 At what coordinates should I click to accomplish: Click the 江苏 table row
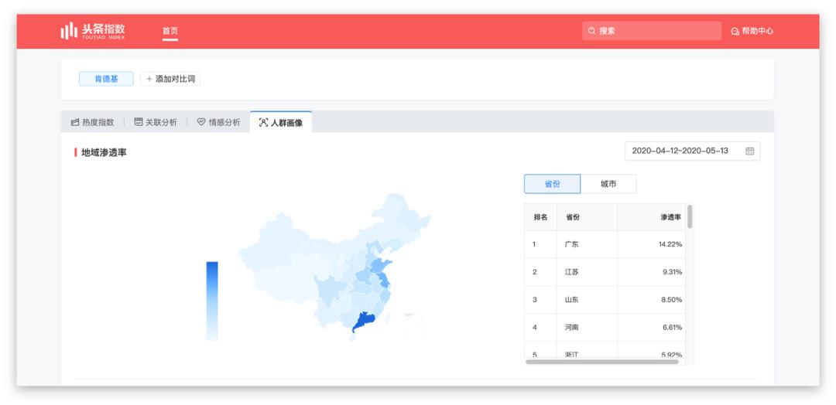[605, 272]
